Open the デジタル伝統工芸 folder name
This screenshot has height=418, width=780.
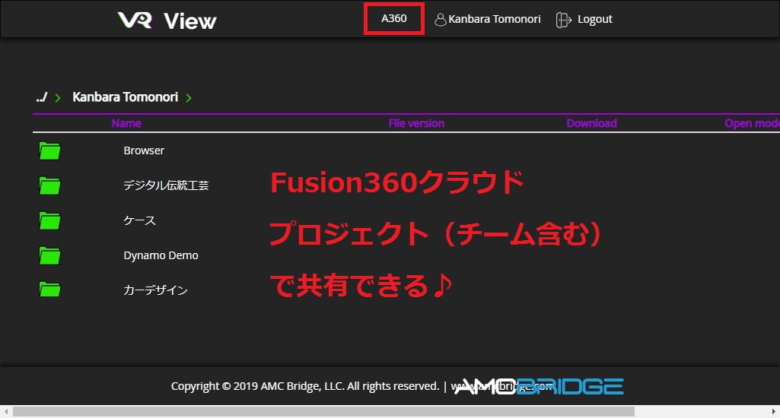(166, 185)
